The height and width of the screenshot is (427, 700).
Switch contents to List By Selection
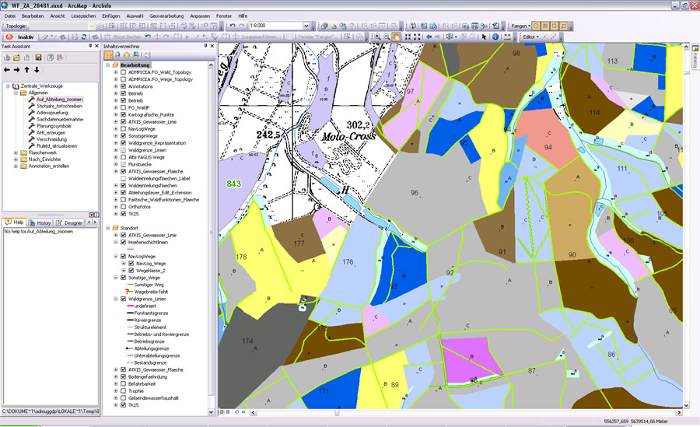click(x=136, y=55)
